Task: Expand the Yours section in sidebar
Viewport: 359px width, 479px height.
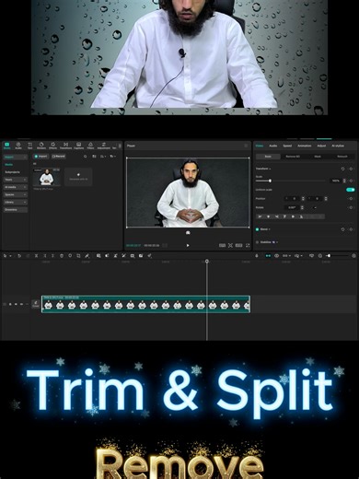Action: 16,180
